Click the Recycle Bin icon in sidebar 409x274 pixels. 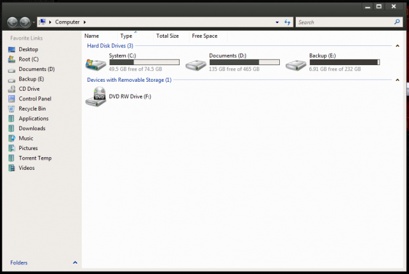pyautogui.click(x=12, y=109)
